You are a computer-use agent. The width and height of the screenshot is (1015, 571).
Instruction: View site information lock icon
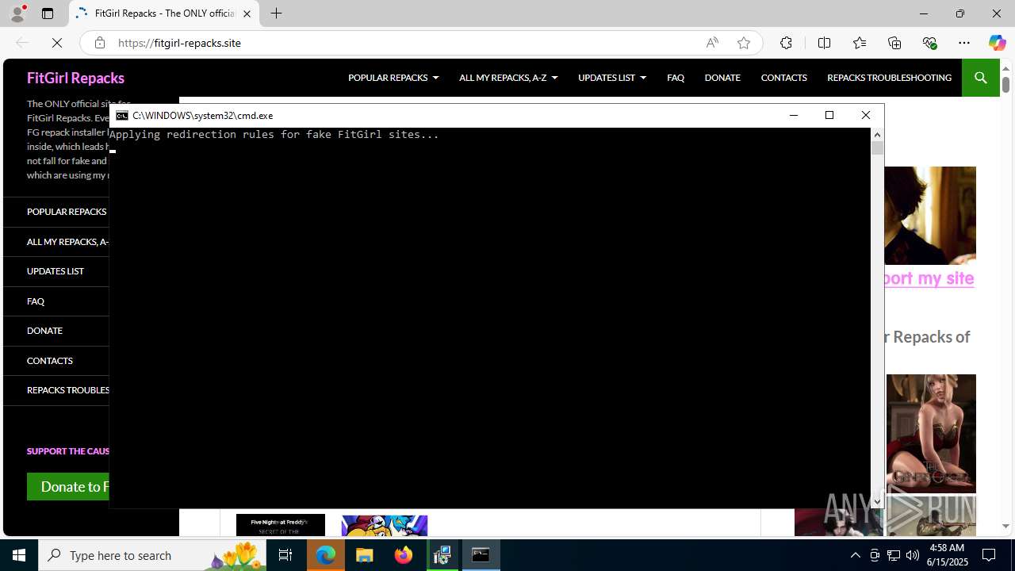(99, 43)
